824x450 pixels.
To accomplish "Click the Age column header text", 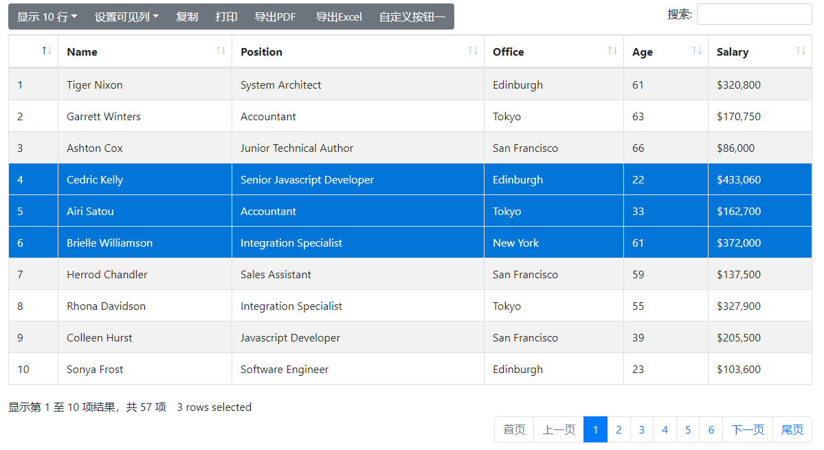I will tap(642, 52).
